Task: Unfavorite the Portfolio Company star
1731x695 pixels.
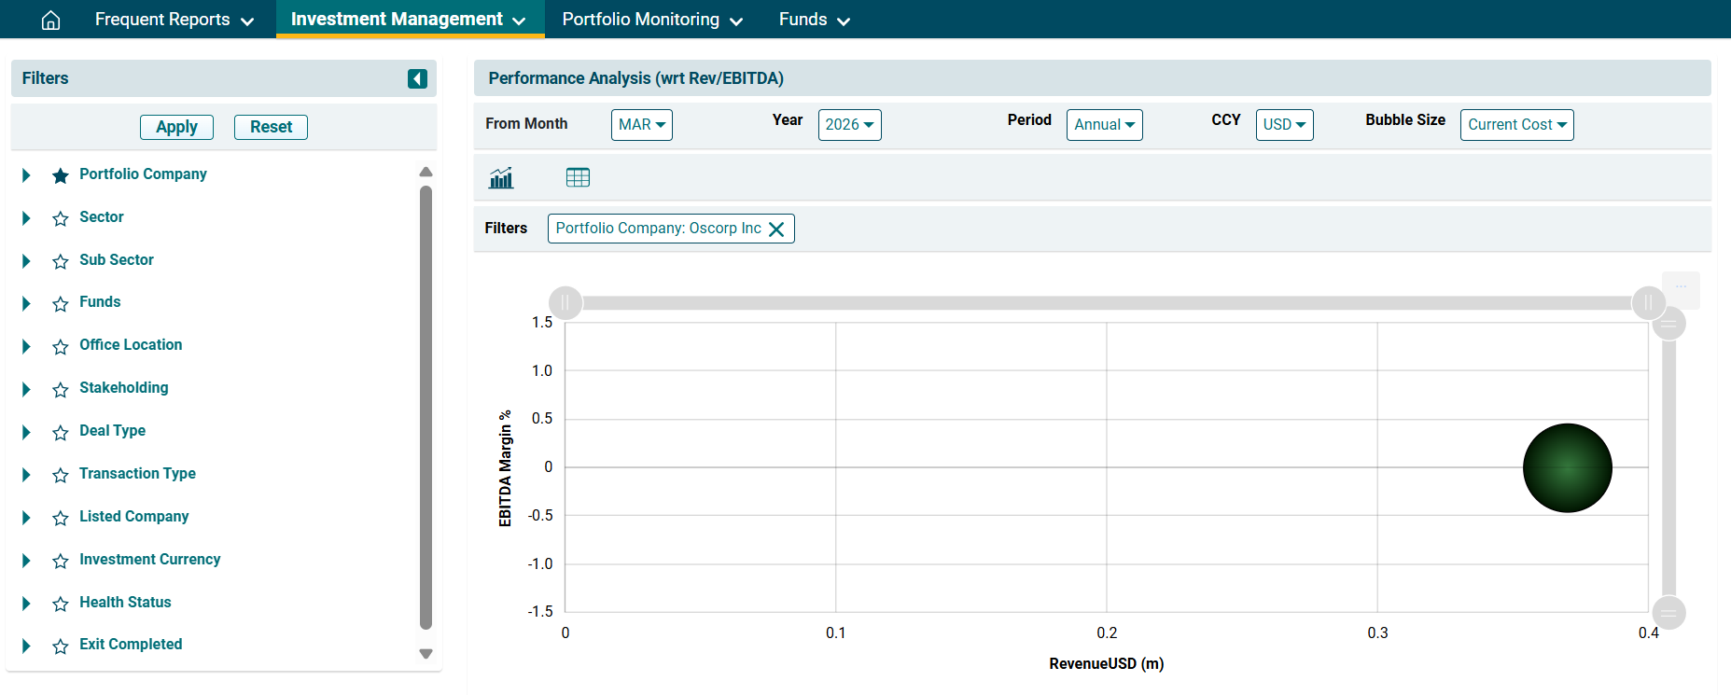Action: coord(61,175)
